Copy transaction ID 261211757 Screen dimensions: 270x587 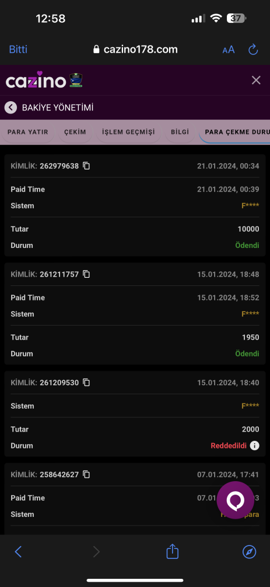(x=86, y=274)
